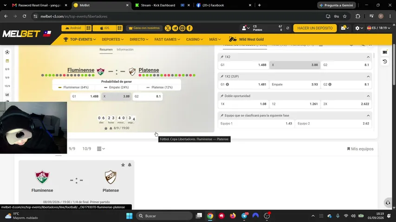Open the Wild West Gold promo
The height and width of the screenshot is (222, 396).
[x=246, y=39]
